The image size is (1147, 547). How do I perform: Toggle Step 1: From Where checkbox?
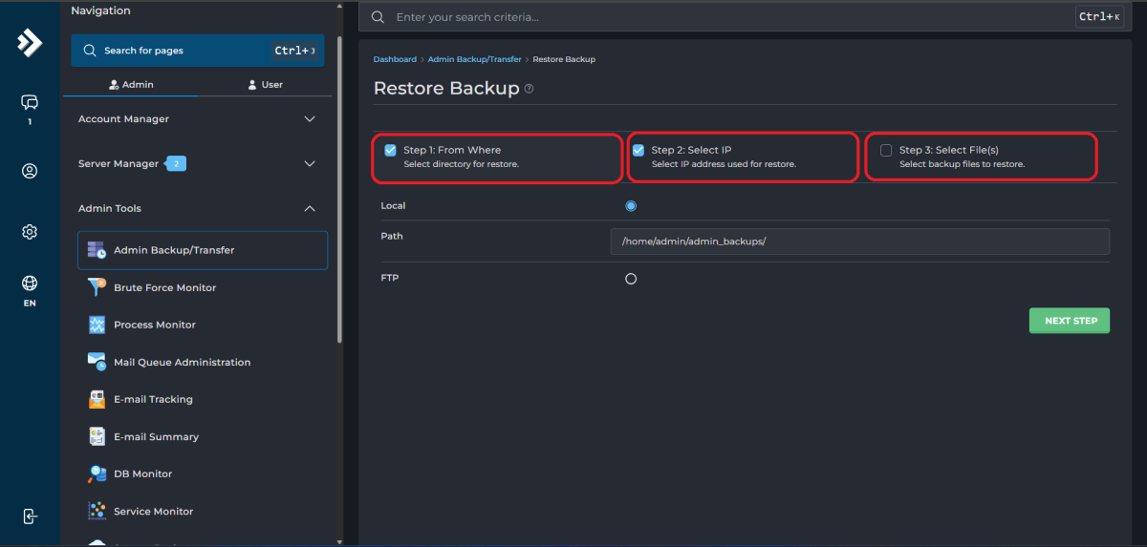tap(391, 151)
